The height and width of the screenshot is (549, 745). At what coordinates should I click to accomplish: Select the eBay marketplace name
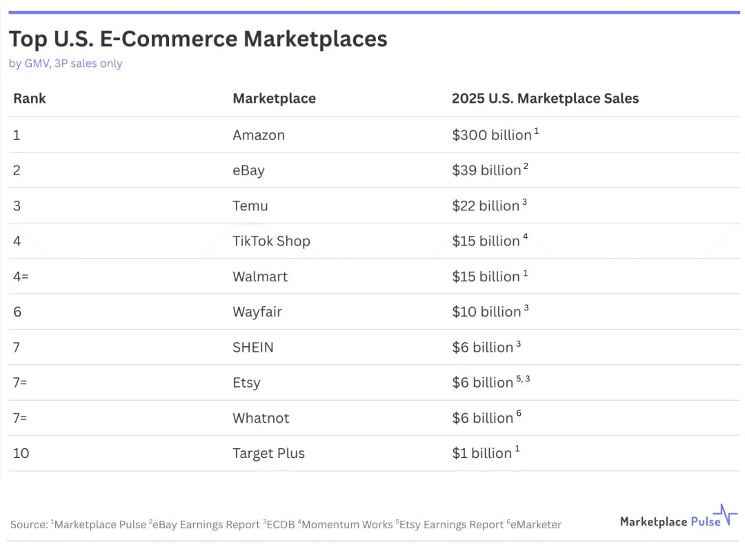point(248,170)
